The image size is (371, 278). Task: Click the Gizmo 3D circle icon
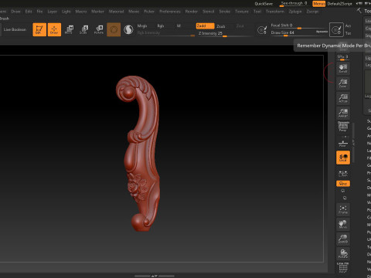coord(114,29)
